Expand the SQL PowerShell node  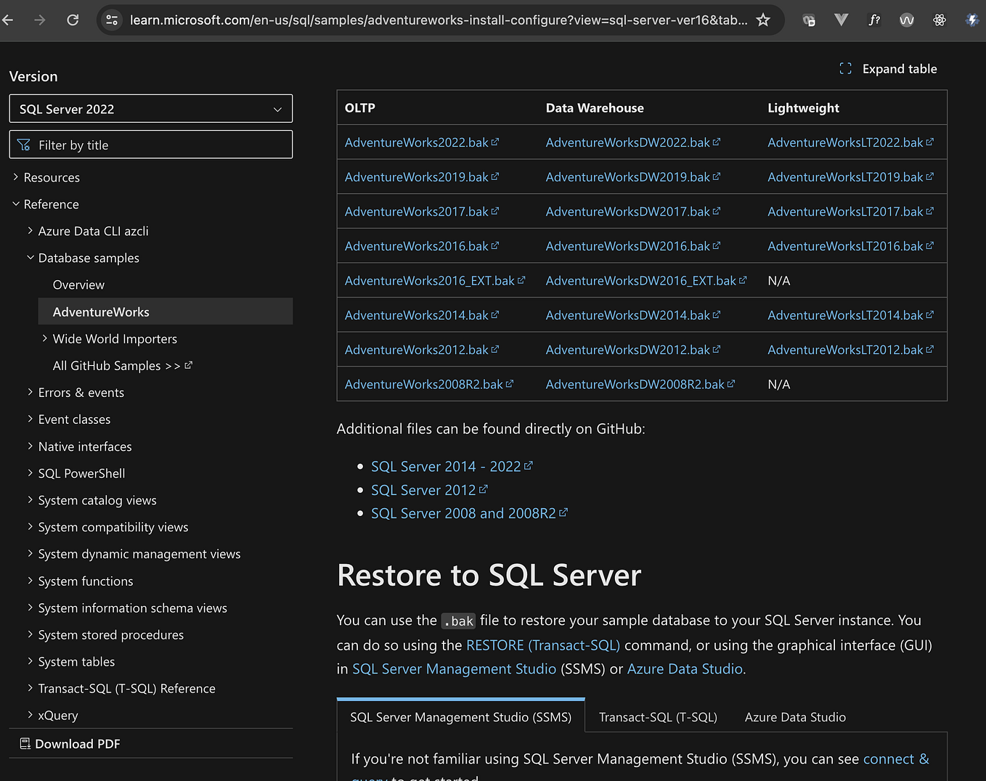point(30,473)
